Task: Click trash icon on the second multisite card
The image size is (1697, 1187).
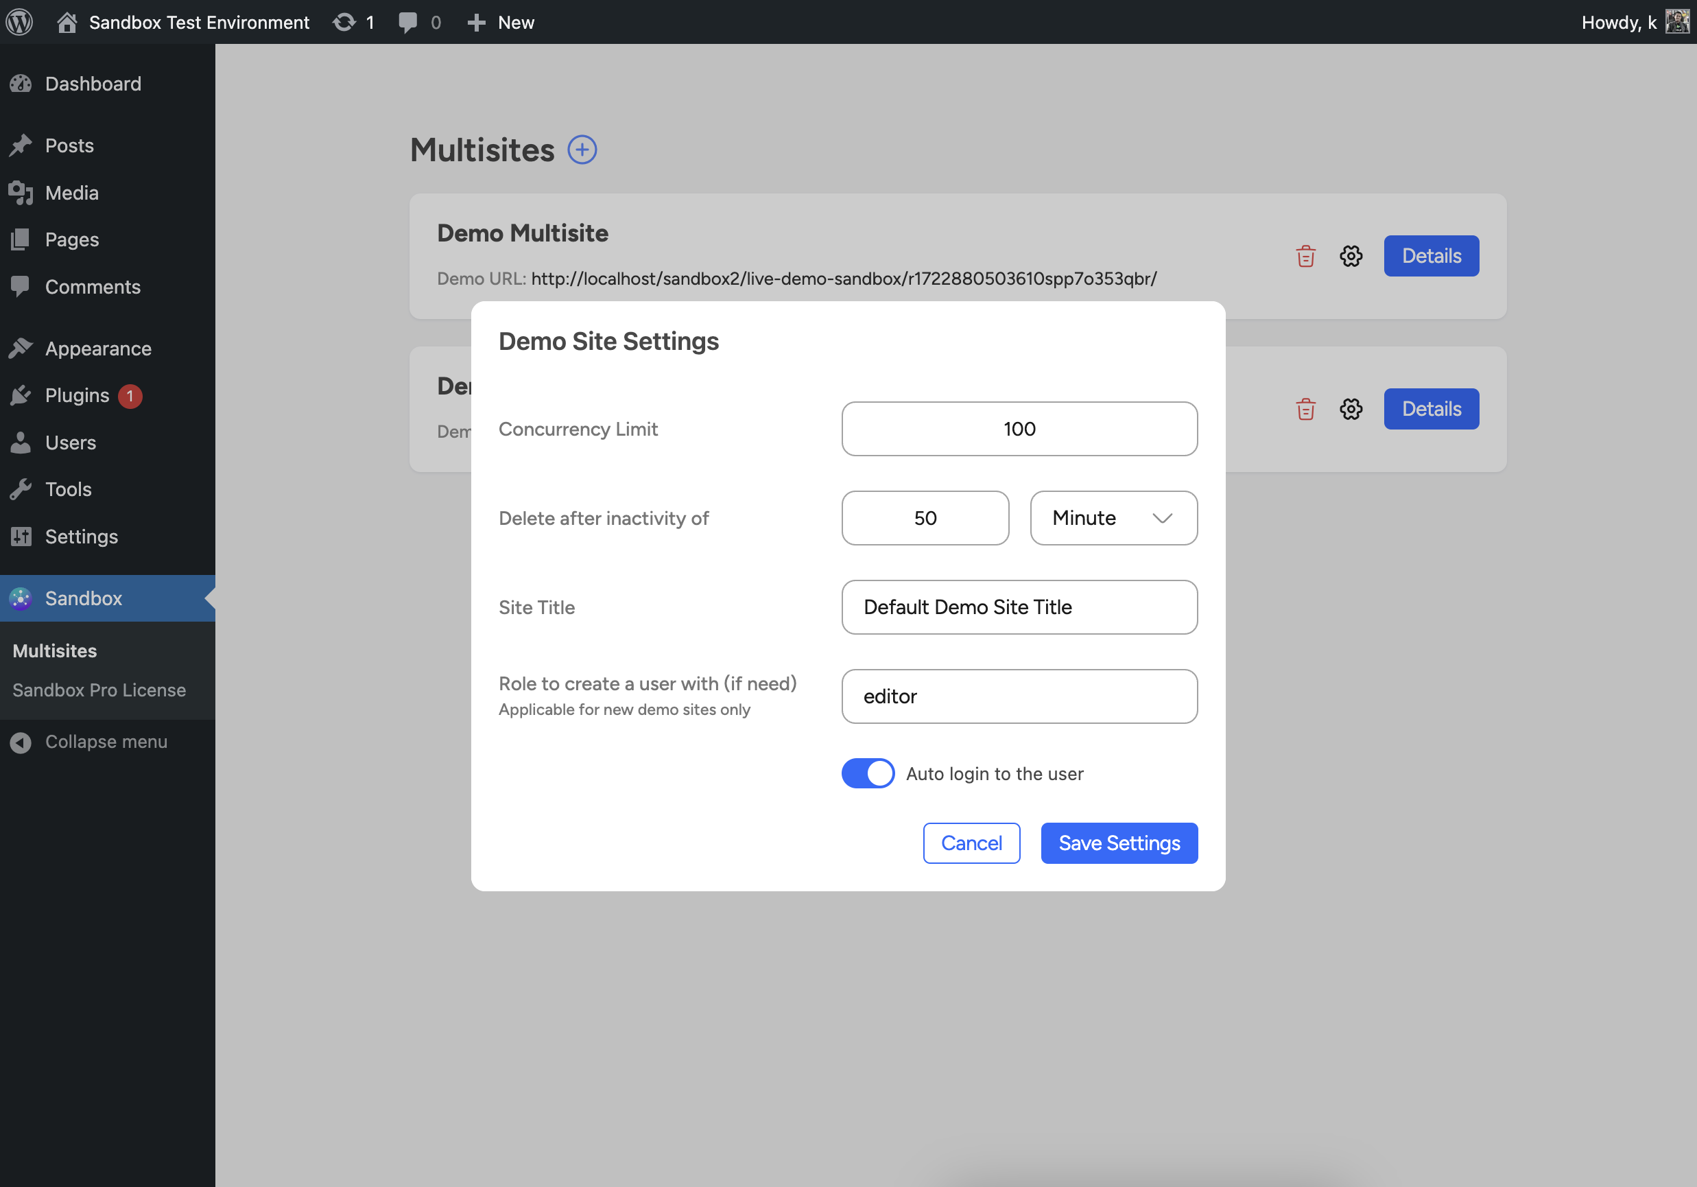Action: pyautogui.click(x=1306, y=410)
